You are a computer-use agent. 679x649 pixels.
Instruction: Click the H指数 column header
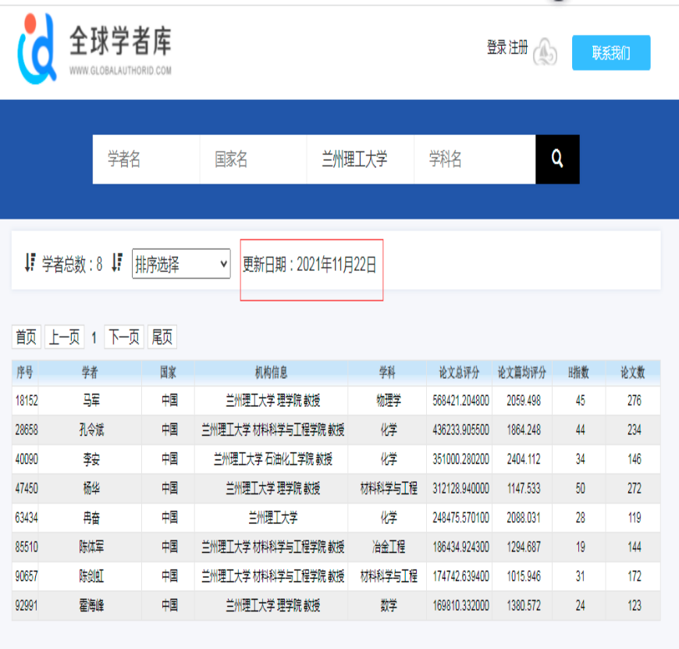(579, 373)
